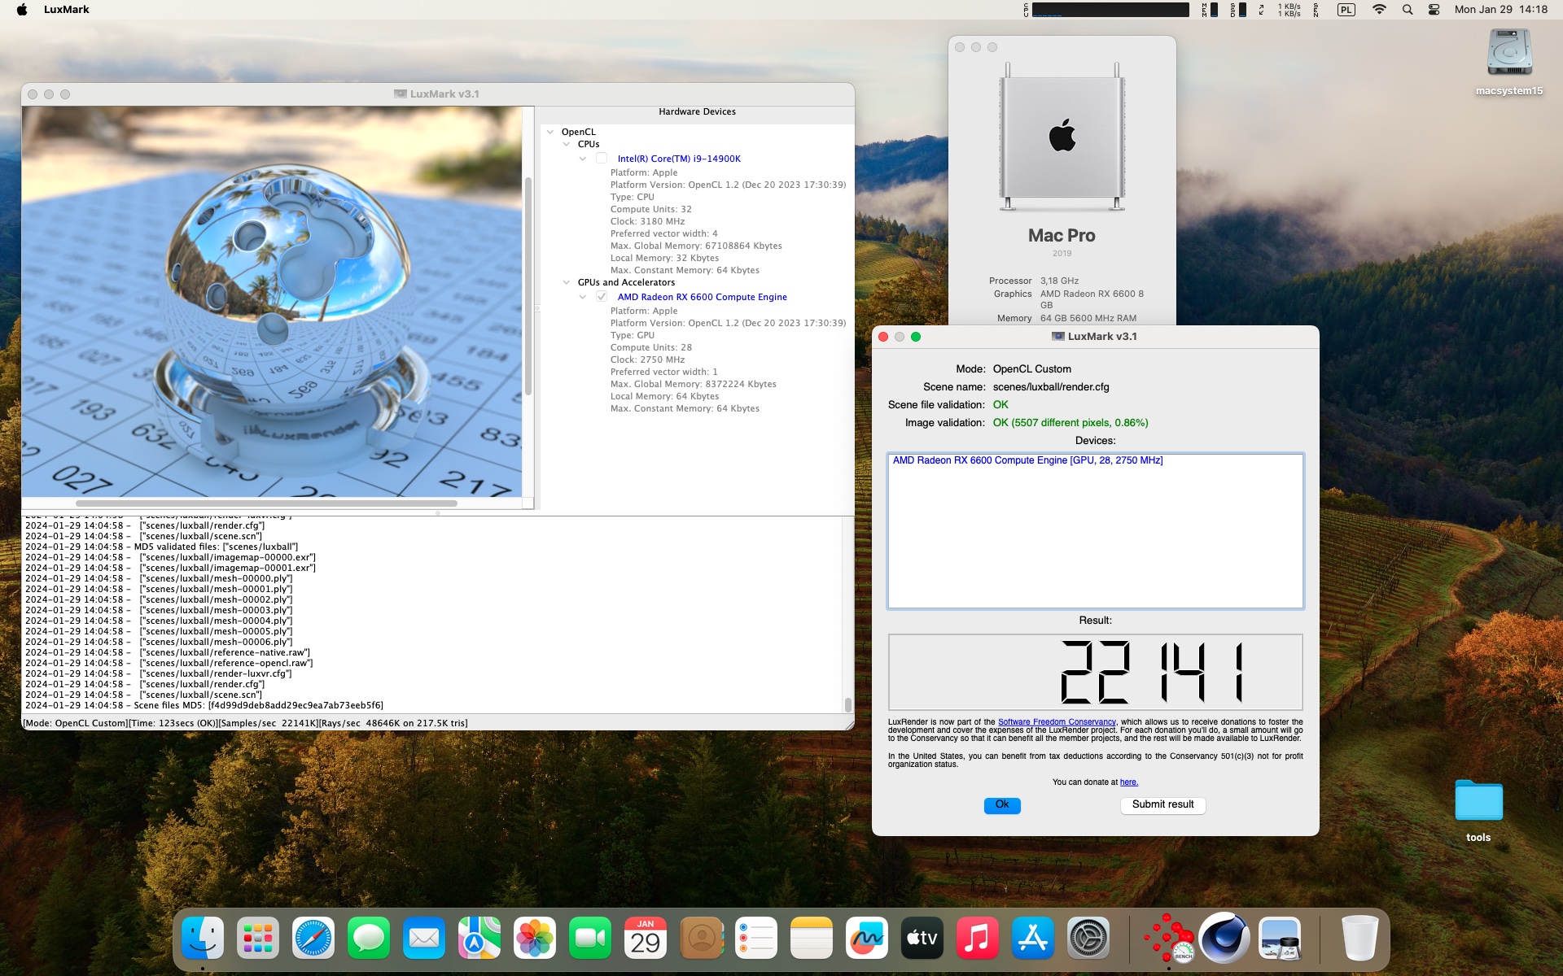The height and width of the screenshot is (976, 1563).
Task: Open Software Freedom Conservancy link
Action: click(x=1057, y=722)
